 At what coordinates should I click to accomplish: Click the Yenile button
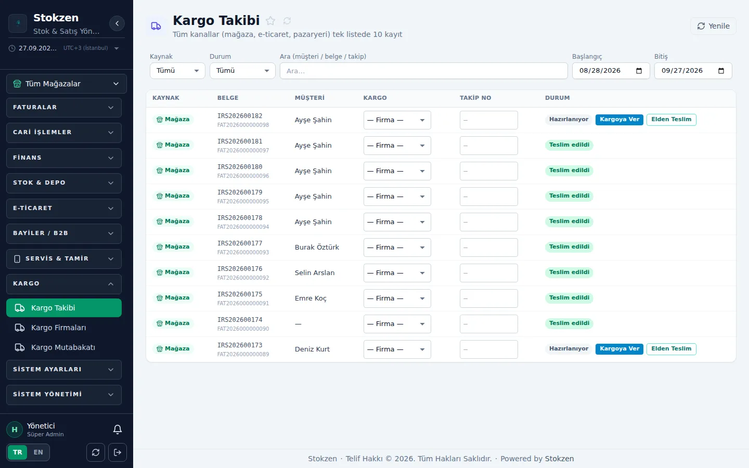click(713, 26)
